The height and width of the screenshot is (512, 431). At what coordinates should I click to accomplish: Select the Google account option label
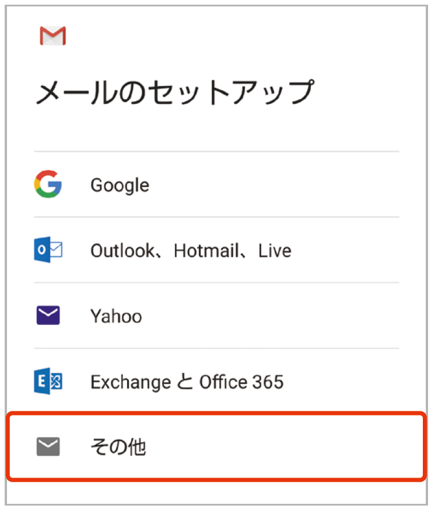pos(120,185)
